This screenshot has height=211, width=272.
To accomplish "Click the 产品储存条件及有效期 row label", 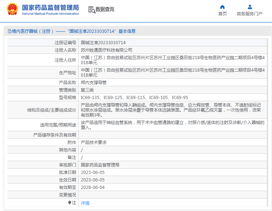I will click(x=55, y=135).
